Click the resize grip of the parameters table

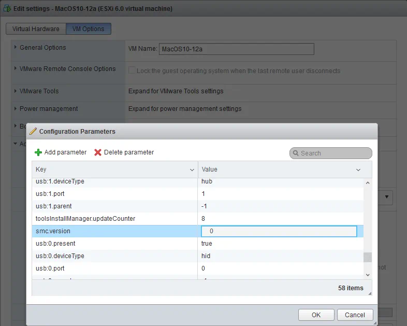pos(370,293)
